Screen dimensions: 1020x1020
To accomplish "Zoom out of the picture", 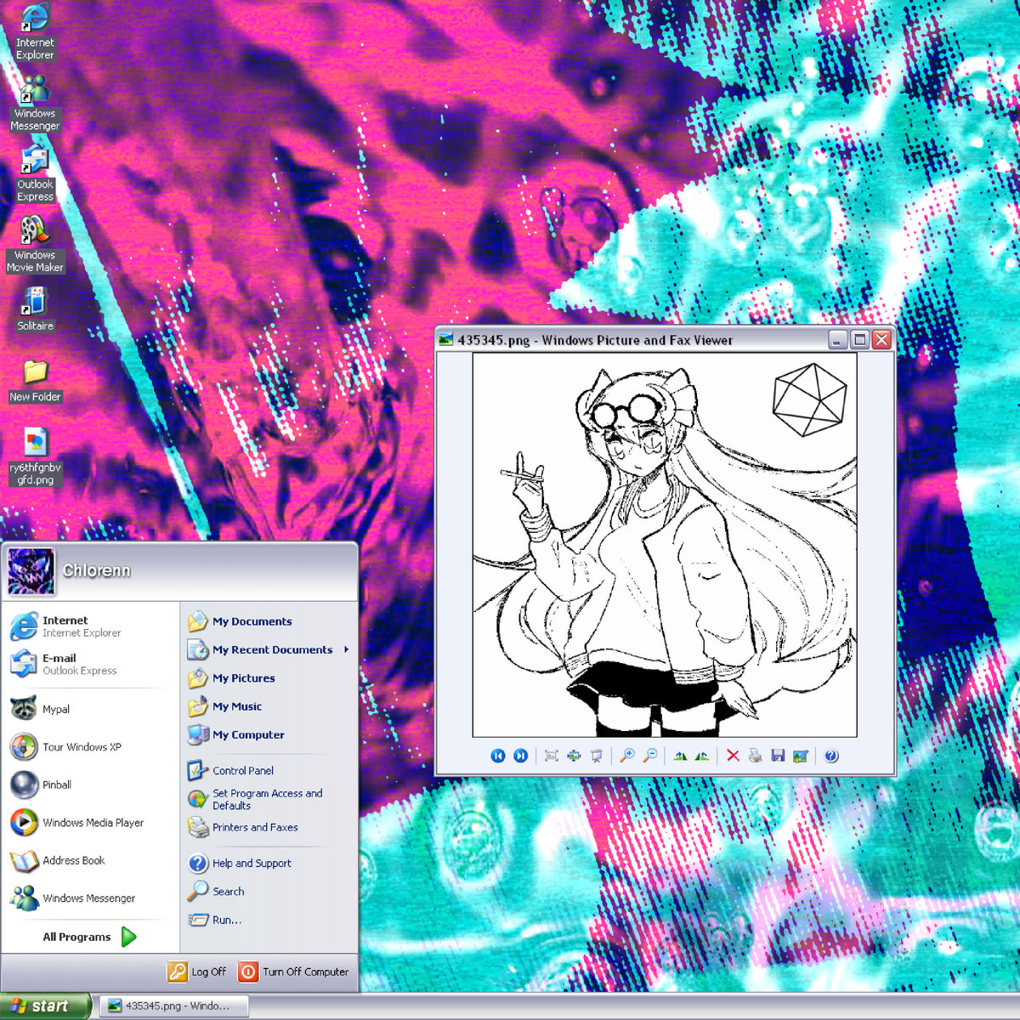I will click(x=649, y=756).
